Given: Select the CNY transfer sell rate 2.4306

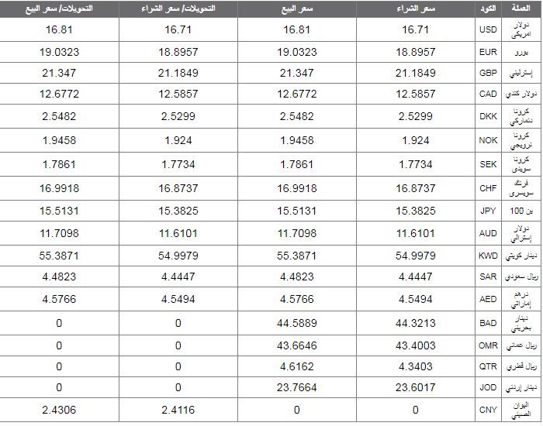Looking at the screenshot, I should (x=59, y=410).
